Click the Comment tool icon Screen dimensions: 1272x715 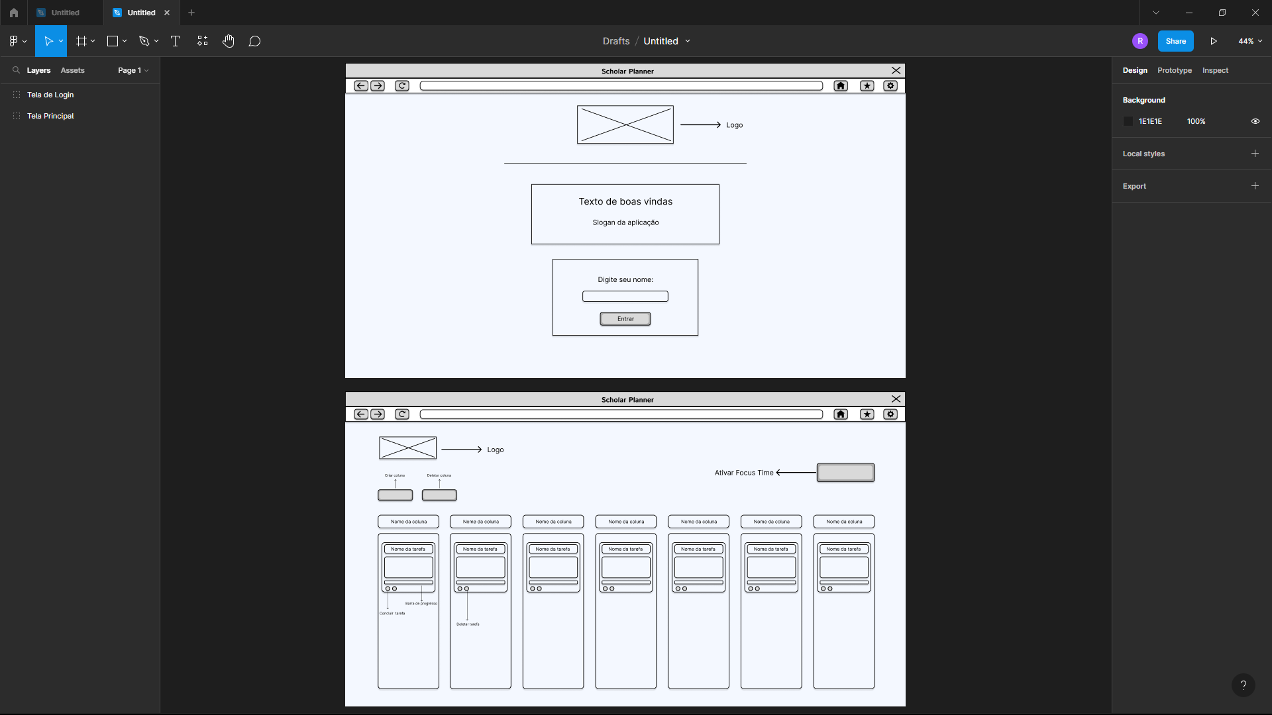pos(255,41)
